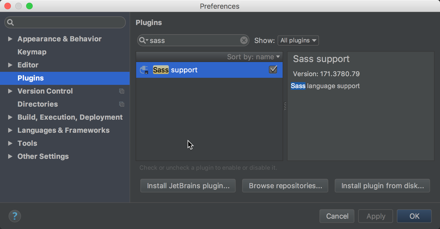The image size is (440, 229).
Task: Click Browse repositories button
Action: 285,186
